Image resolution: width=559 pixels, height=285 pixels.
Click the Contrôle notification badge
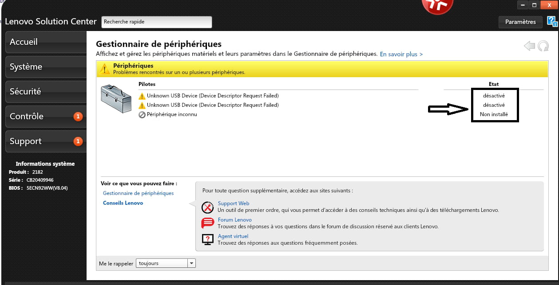[78, 117]
